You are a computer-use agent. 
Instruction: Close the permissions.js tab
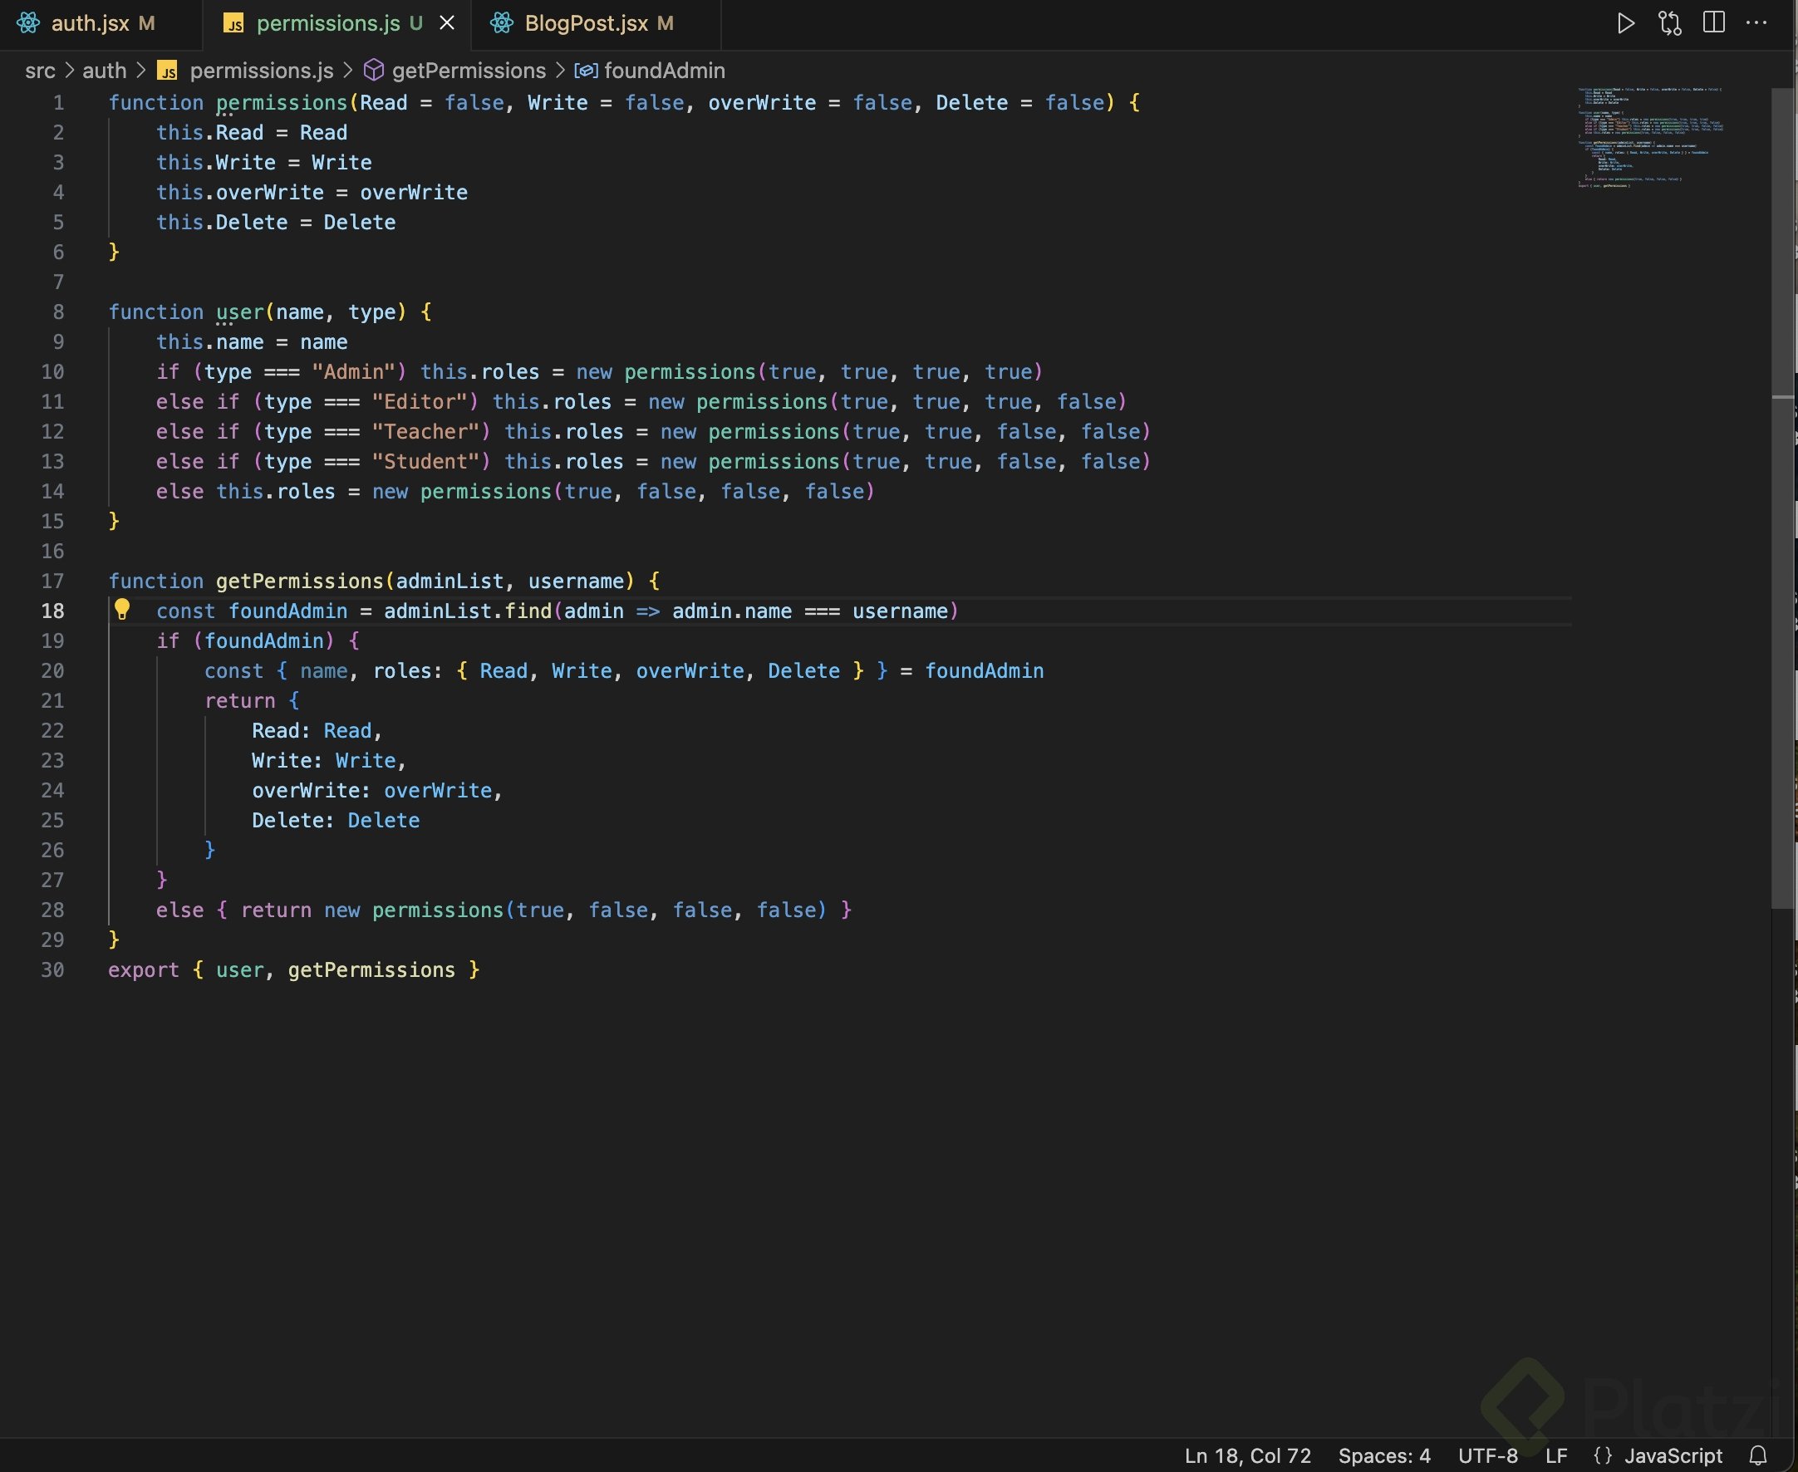pos(447,23)
